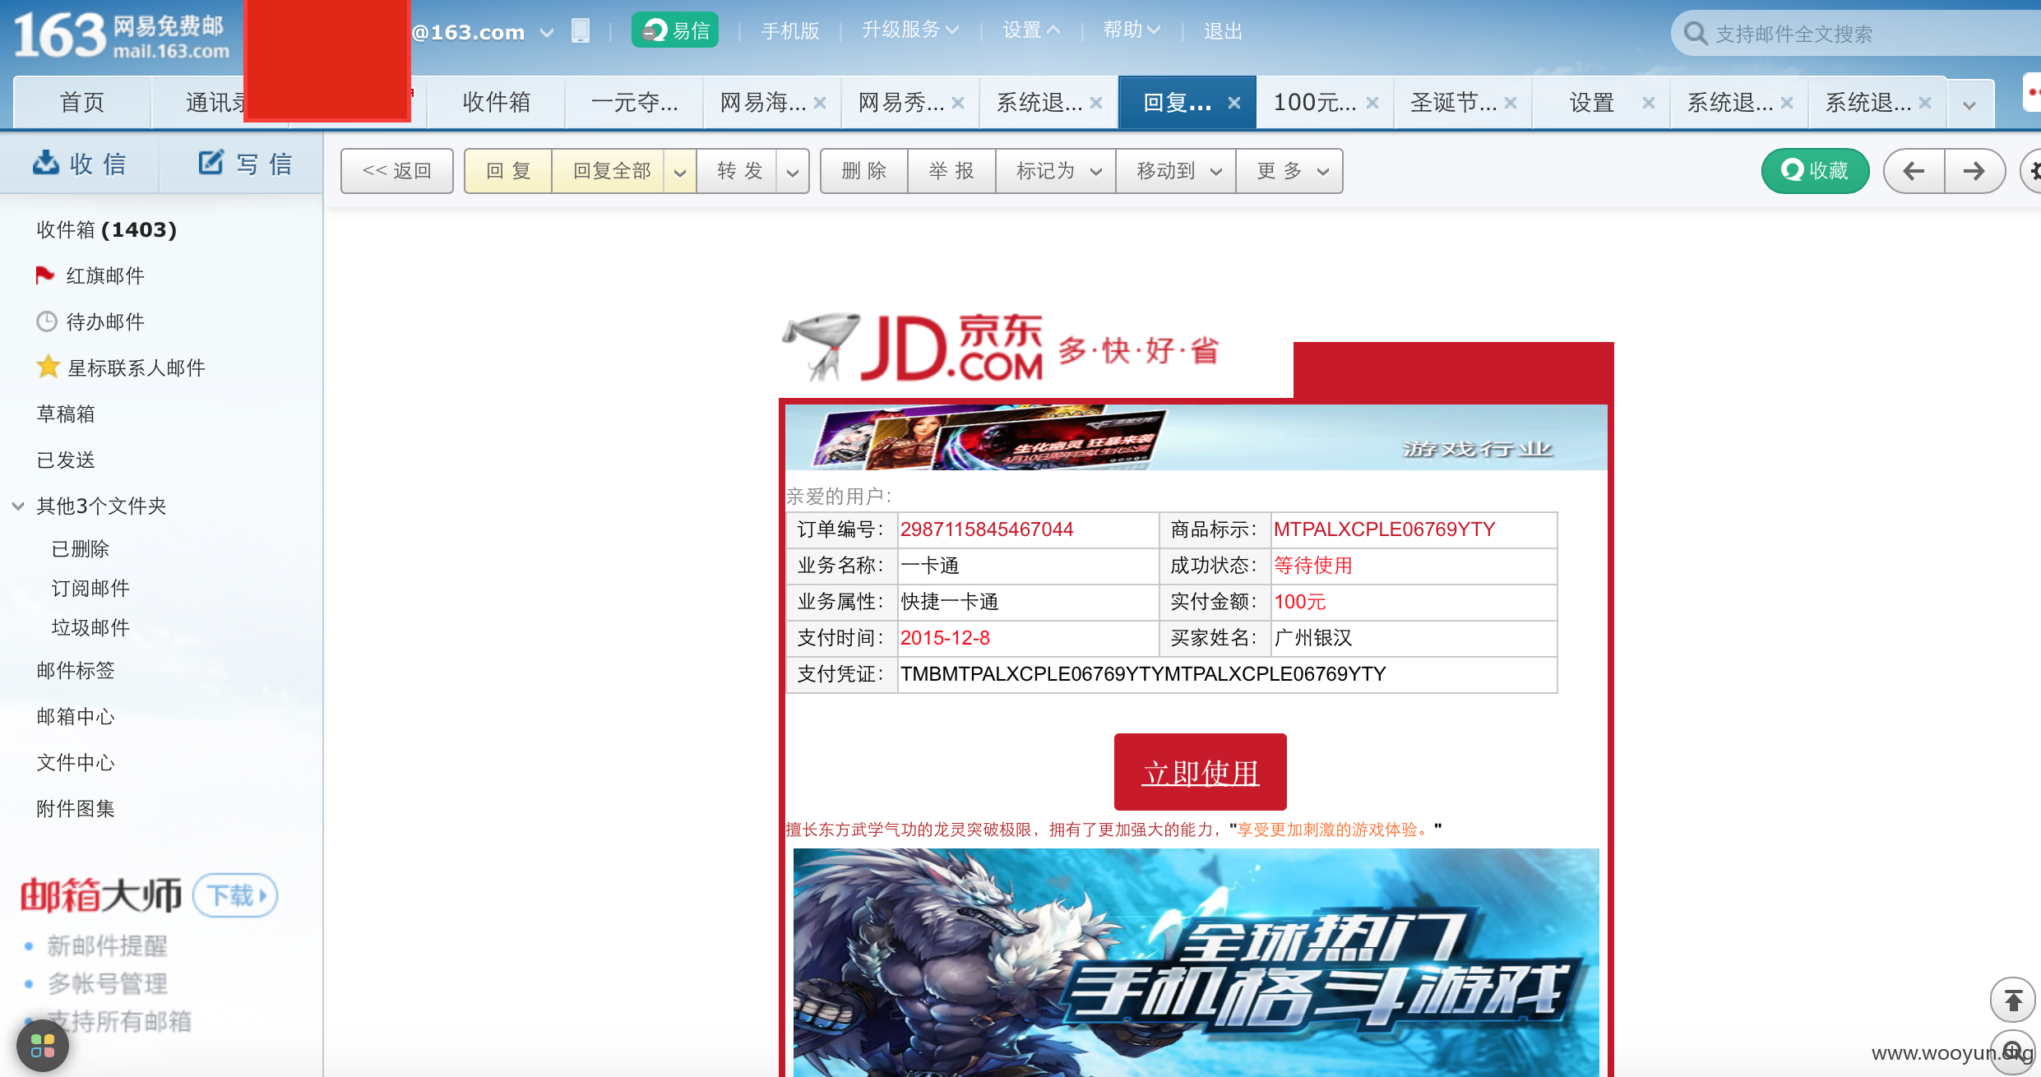Collapse the 其他3个文件夹 folder group
Viewport: 2041px width, 1077px height.
point(18,506)
